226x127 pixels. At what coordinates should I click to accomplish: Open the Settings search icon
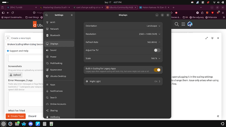47,15
